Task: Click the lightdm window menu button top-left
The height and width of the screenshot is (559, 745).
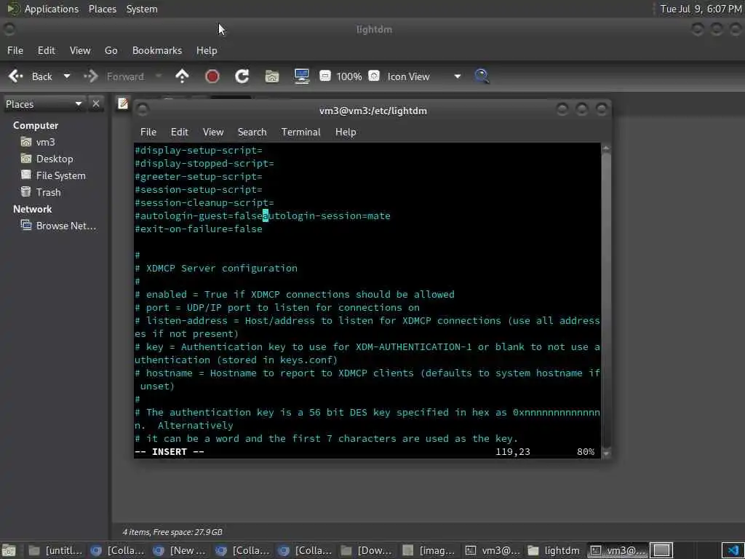Action: coord(9,29)
